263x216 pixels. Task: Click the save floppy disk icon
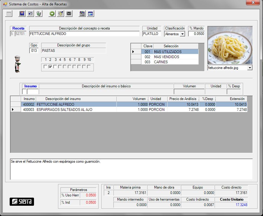click(x=22, y=14)
